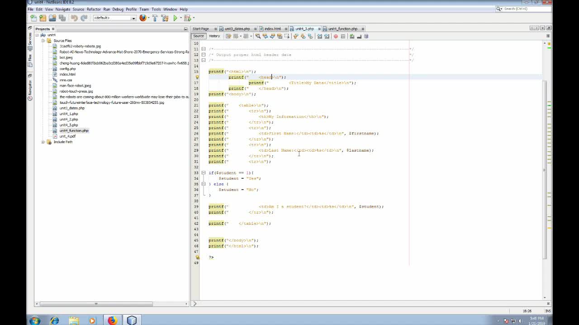Image resolution: width=579 pixels, height=325 pixels.
Task: Toggle Bookmark editor icon
Action: tap(310, 36)
